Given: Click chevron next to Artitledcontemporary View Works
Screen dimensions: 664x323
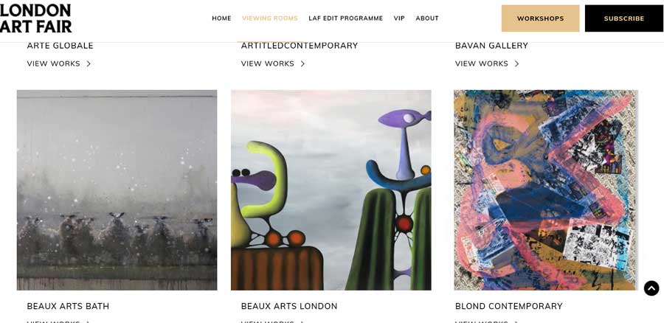Looking at the screenshot, I should tap(302, 63).
